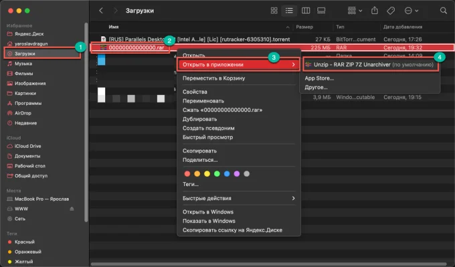Image resolution: width=455 pixels, height=267 pixels.
Task: Choose Переместить в Корзину
Action: (x=214, y=78)
